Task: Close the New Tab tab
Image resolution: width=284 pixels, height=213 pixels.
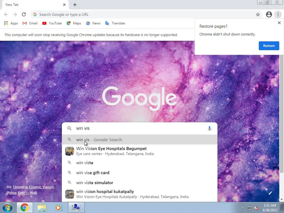Action: [x=64, y=5]
